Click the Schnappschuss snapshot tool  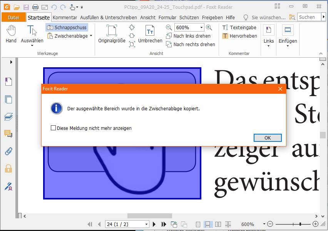click(67, 27)
